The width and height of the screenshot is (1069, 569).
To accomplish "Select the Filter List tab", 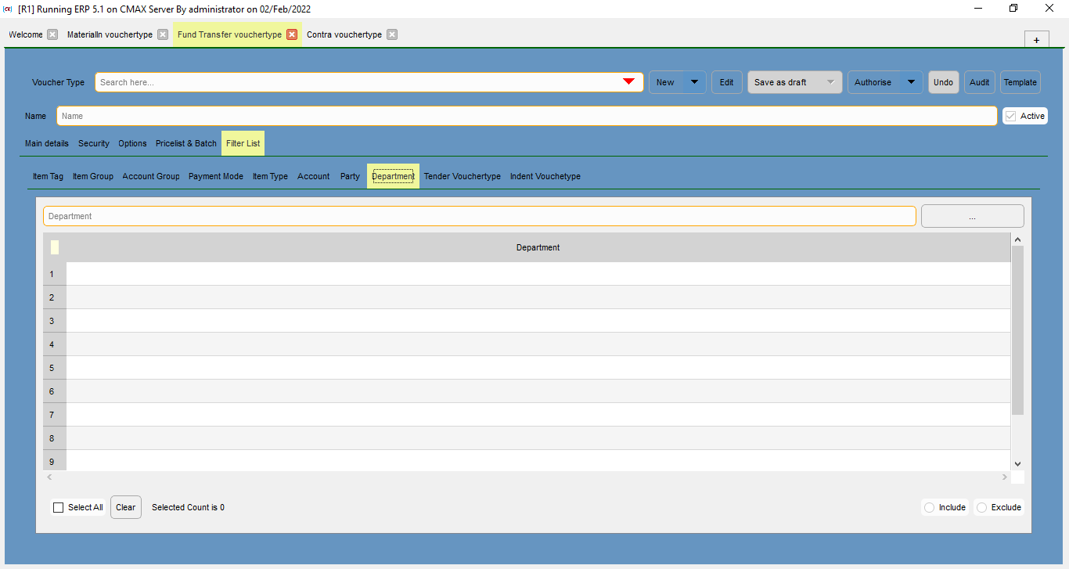I will (x=243, y=143).
